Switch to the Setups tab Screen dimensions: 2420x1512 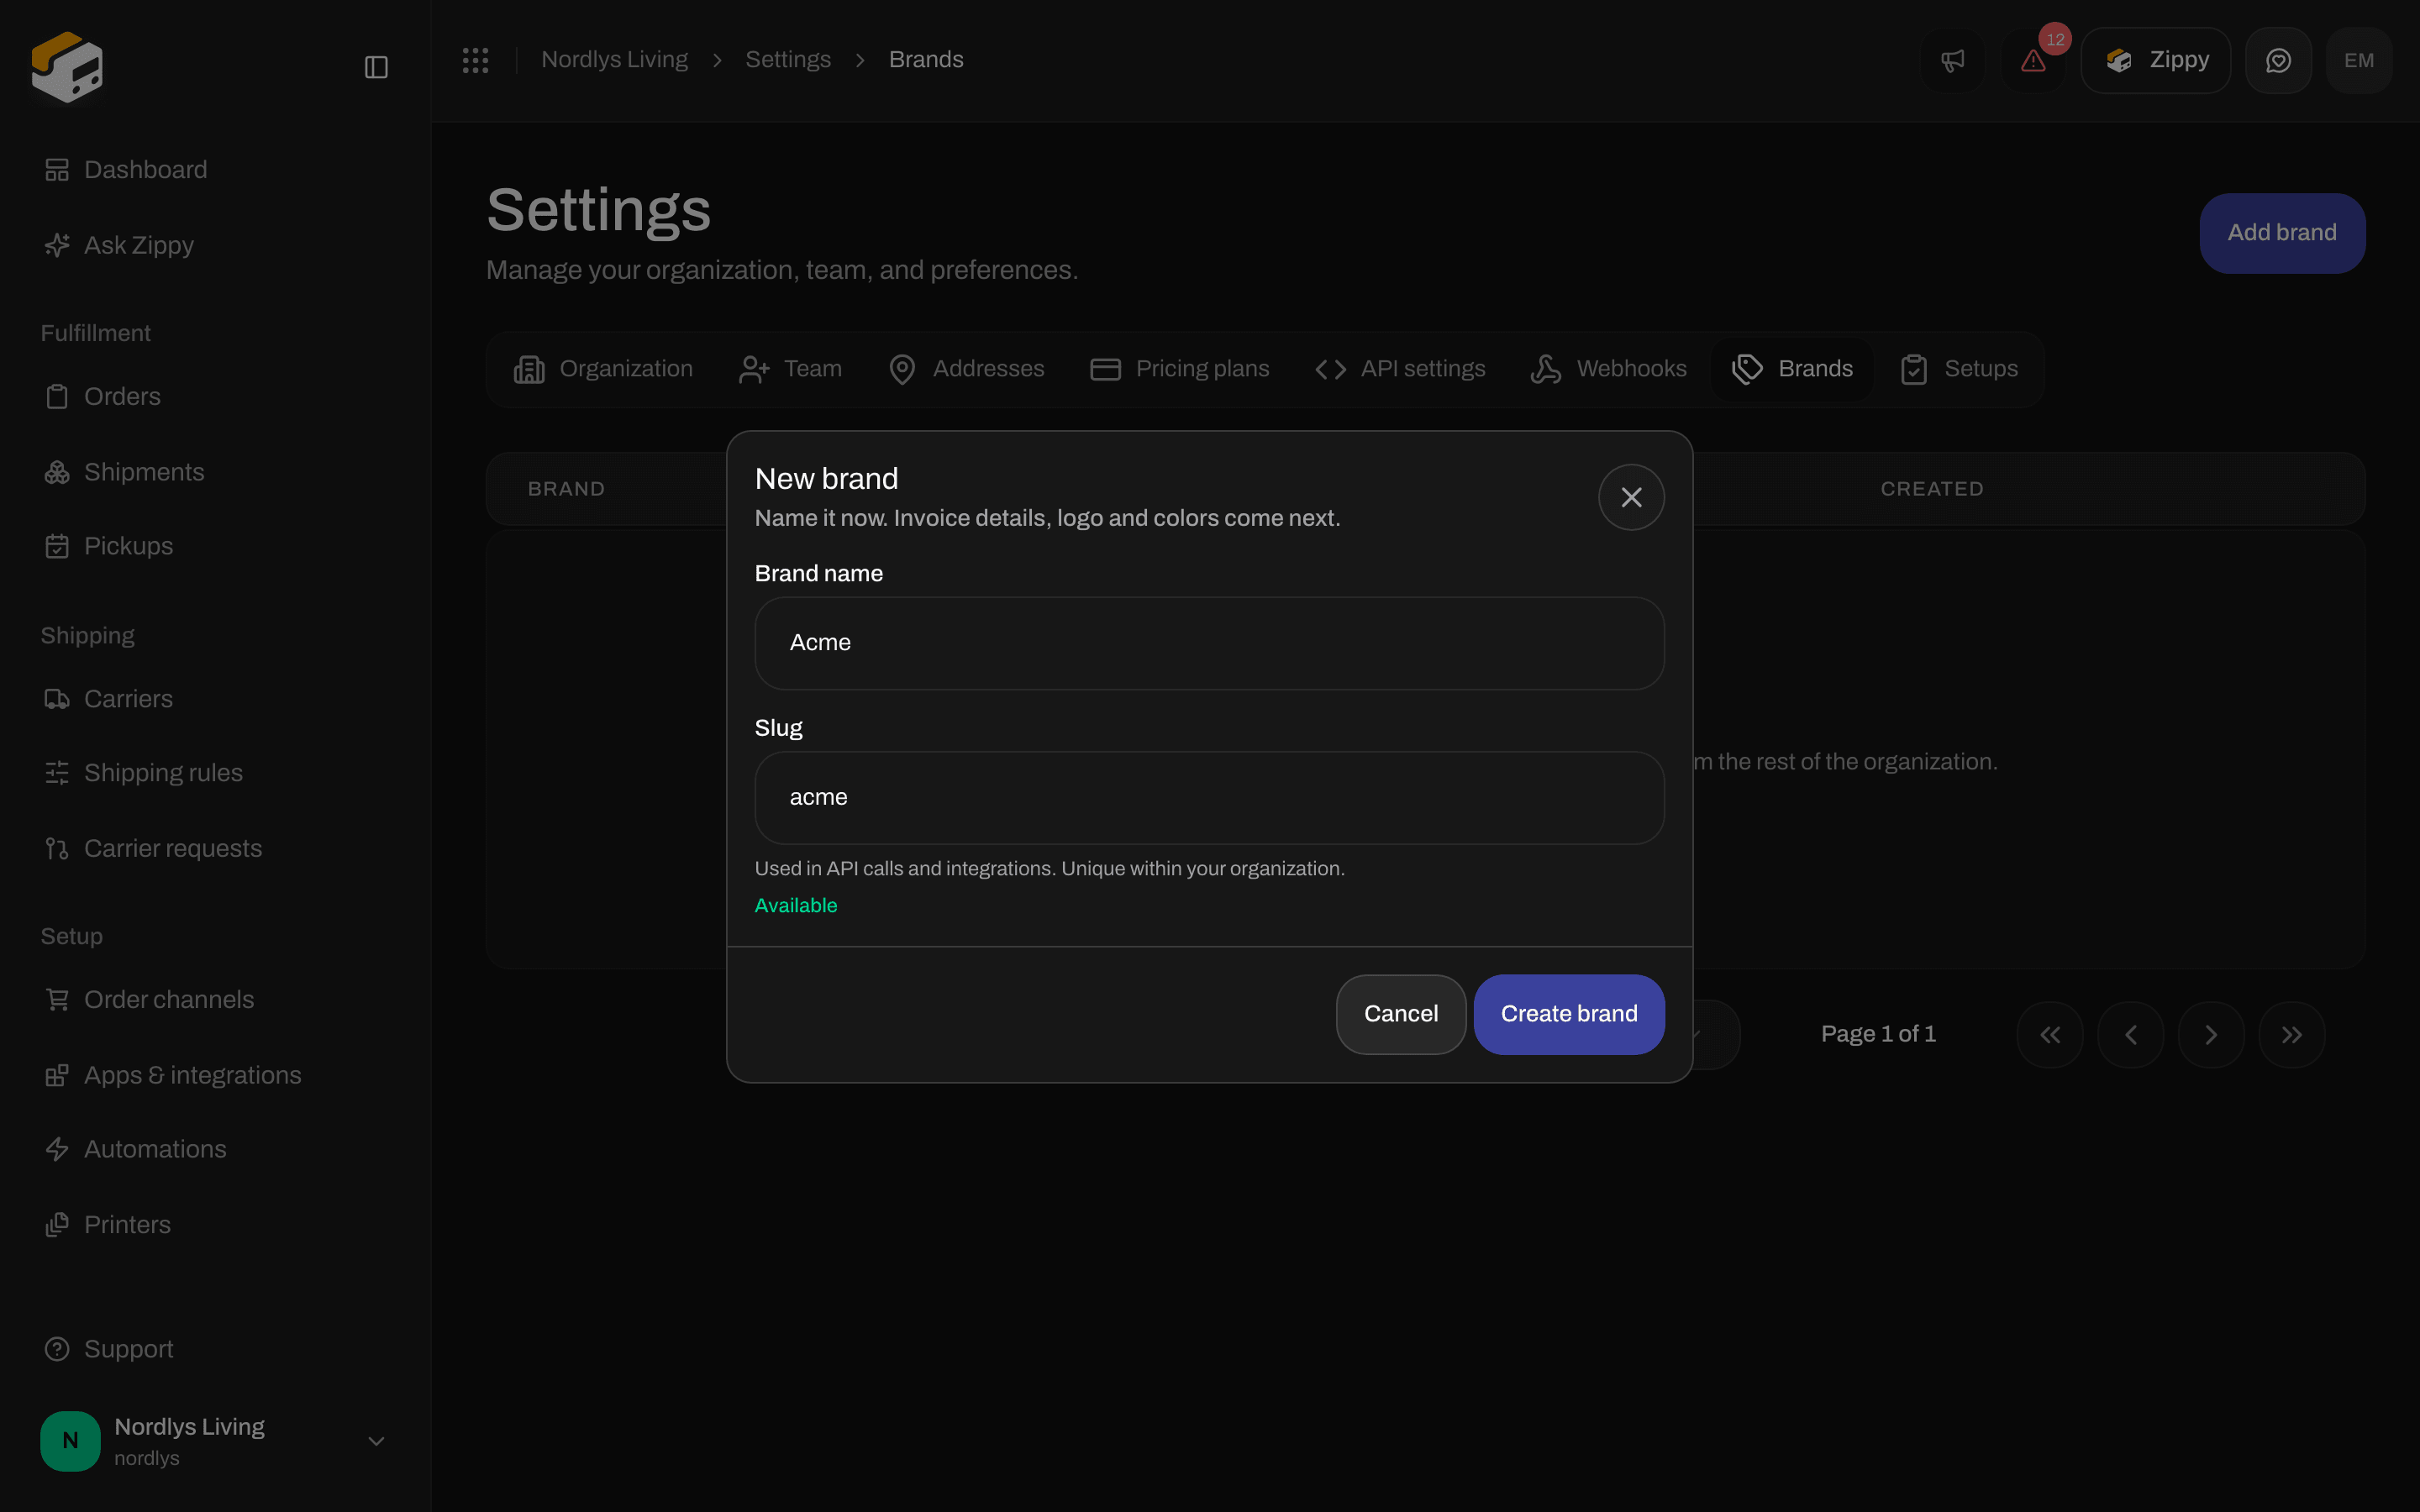(x=1959, y=369)
